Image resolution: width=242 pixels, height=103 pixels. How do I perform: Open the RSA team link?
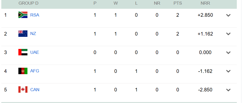(x=35, y=15)
